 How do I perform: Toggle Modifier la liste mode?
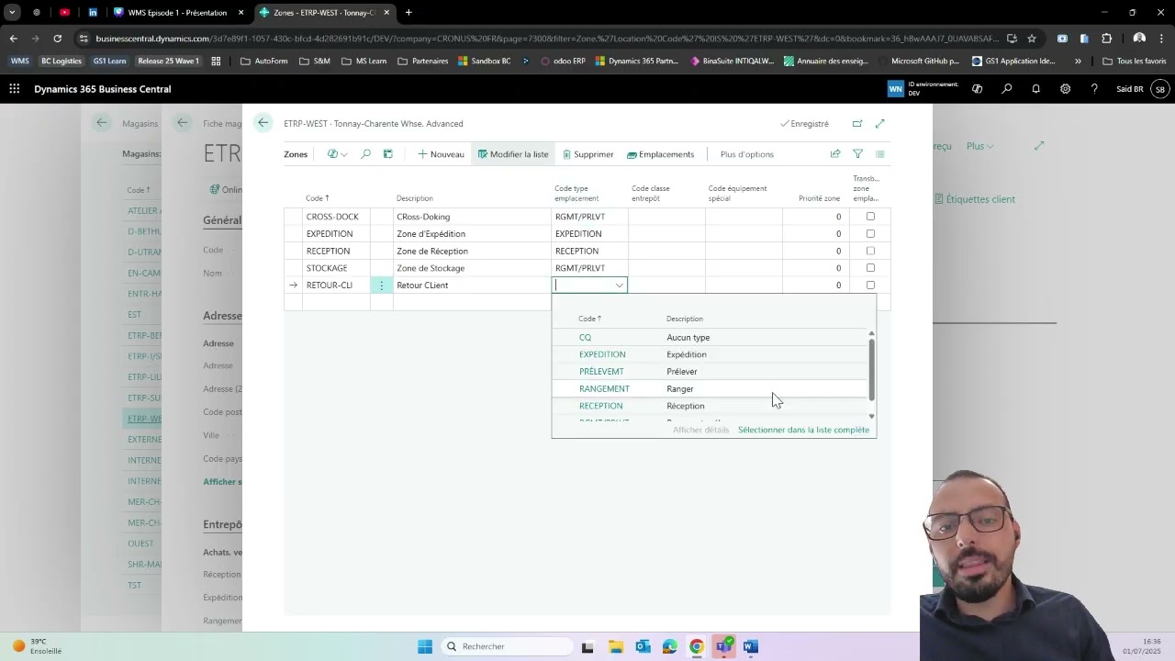[513, 154]
